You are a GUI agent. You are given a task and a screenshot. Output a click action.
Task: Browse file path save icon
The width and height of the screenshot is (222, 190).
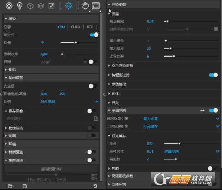click(x=96, y=119)
